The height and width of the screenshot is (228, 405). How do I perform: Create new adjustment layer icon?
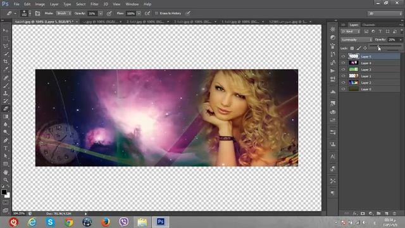pyautogui.click(x=371, y=213)
